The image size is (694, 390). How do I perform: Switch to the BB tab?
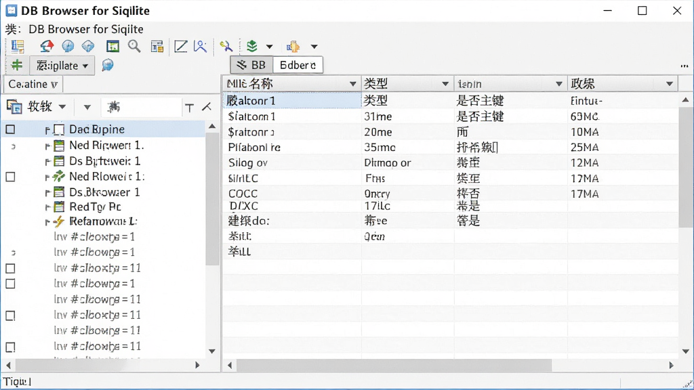pyautogui.click(x=251, y=65)
